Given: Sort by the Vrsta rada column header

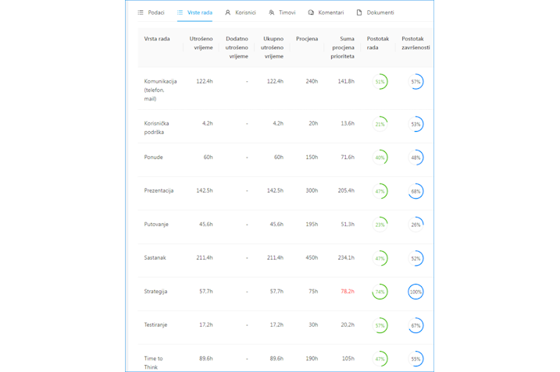Looking at the screenshot, I should pyautogui.click(x=157, y=39).
